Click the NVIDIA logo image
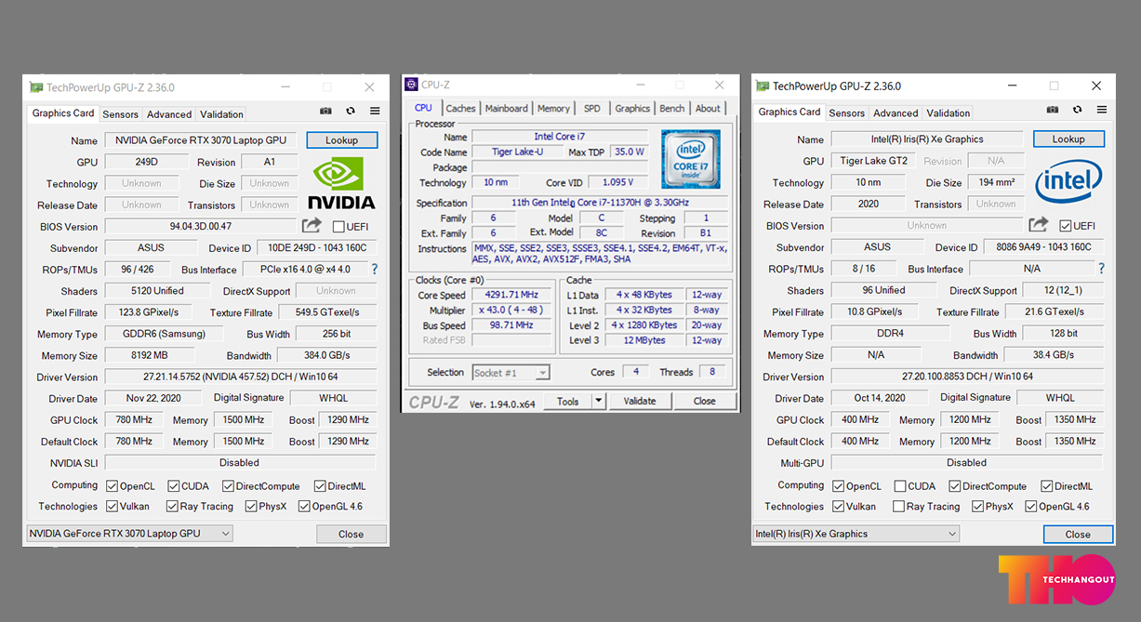This screenshot has height=622, width=1141. [341, 184]
